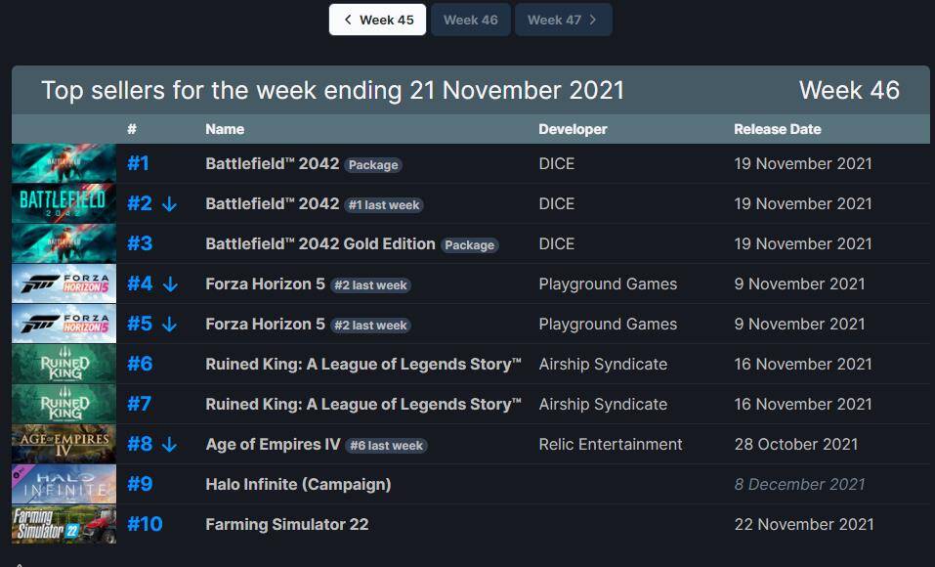Click the #6 Ruined King thumbnail
This screenshot has height=567, width=935.
tap(64, 364)
